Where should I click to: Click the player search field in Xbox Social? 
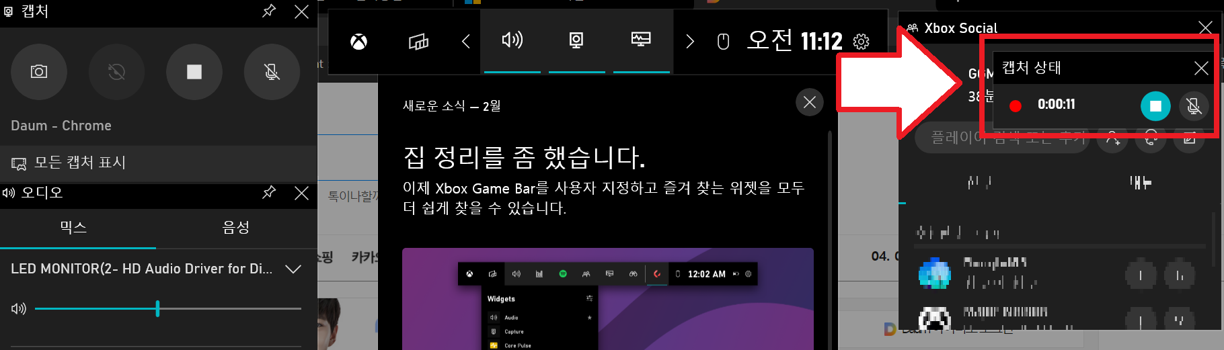tap(1002, 138)
